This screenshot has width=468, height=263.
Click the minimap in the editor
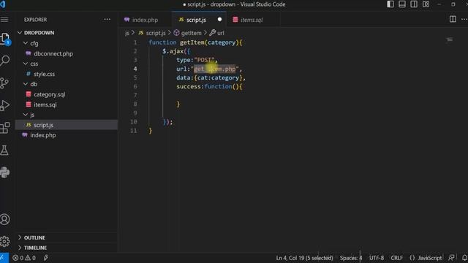click(x=450, y=39)
